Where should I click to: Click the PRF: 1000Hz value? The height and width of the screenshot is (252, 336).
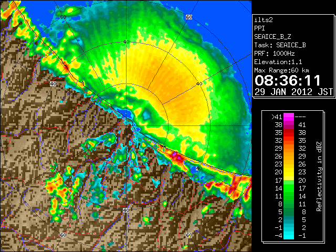pos(274,54)
